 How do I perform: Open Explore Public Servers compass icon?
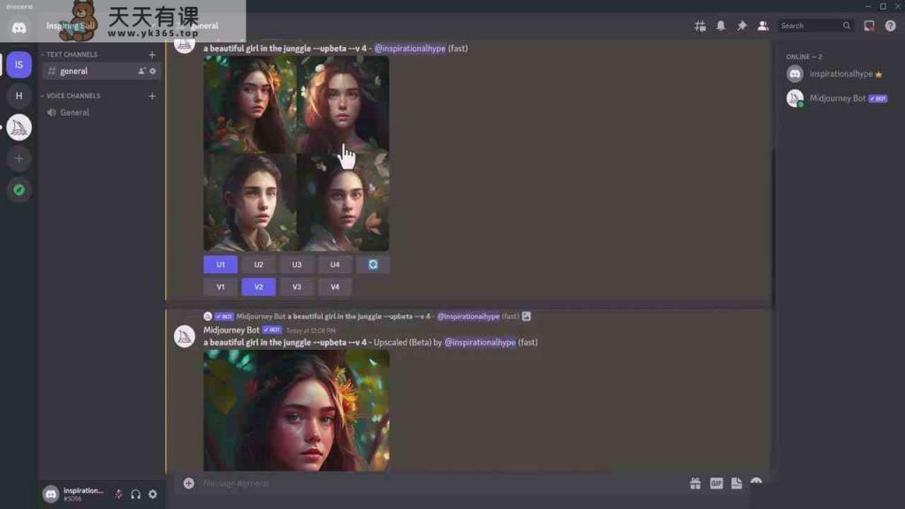click(x=19, y=190)
